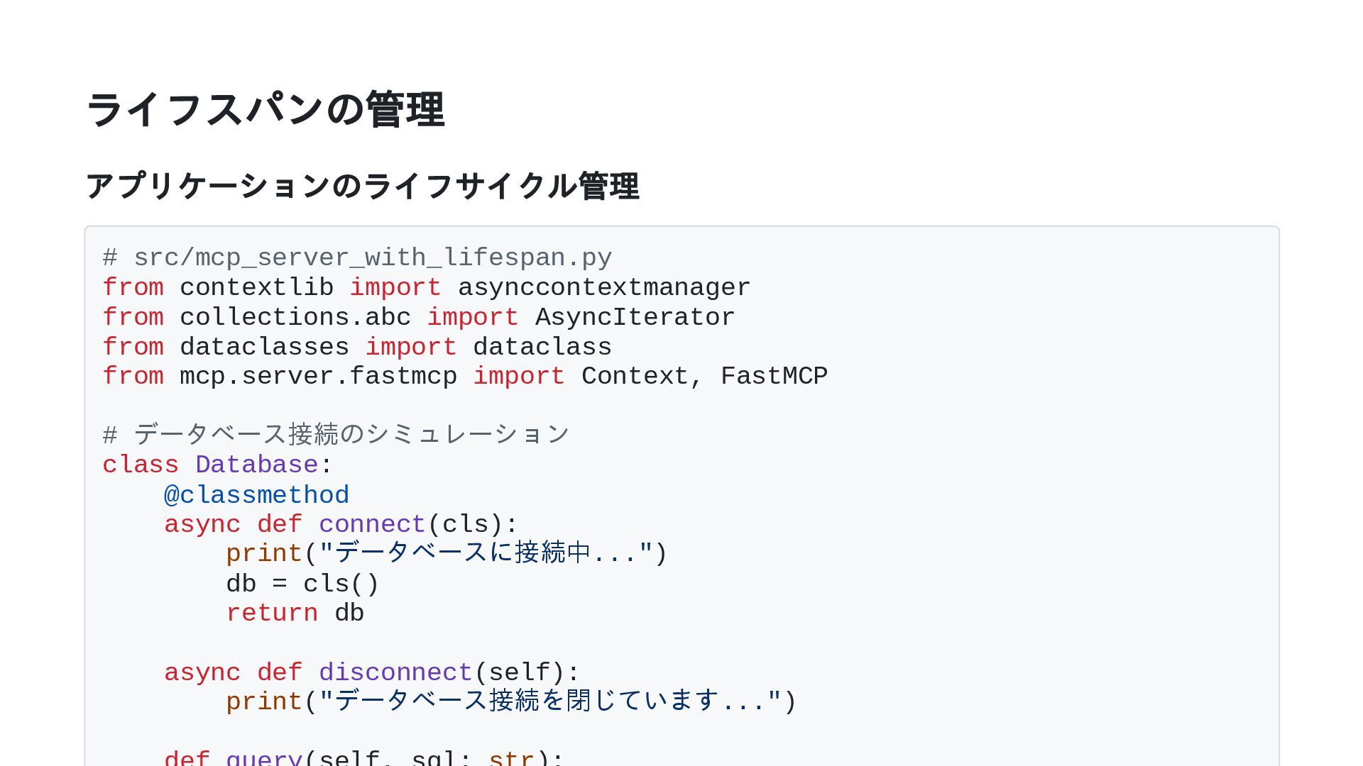1363x766 pixels.
Task: Click the dataclass import name
Action: tap(542, 347)
